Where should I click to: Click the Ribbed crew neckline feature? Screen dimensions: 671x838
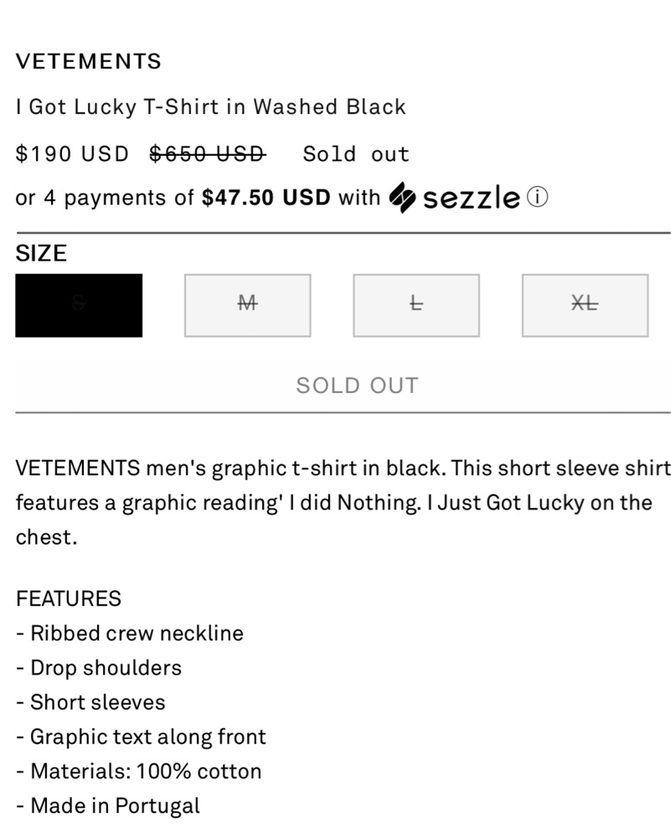pyautogui.click(x=130, y=633)
